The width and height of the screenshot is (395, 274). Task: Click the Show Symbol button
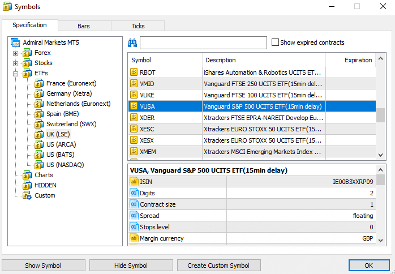pos(43,266)
